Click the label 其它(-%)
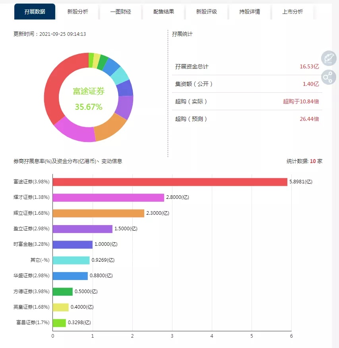The height and width of the screenshot is (348, 339). pos(40,260)
